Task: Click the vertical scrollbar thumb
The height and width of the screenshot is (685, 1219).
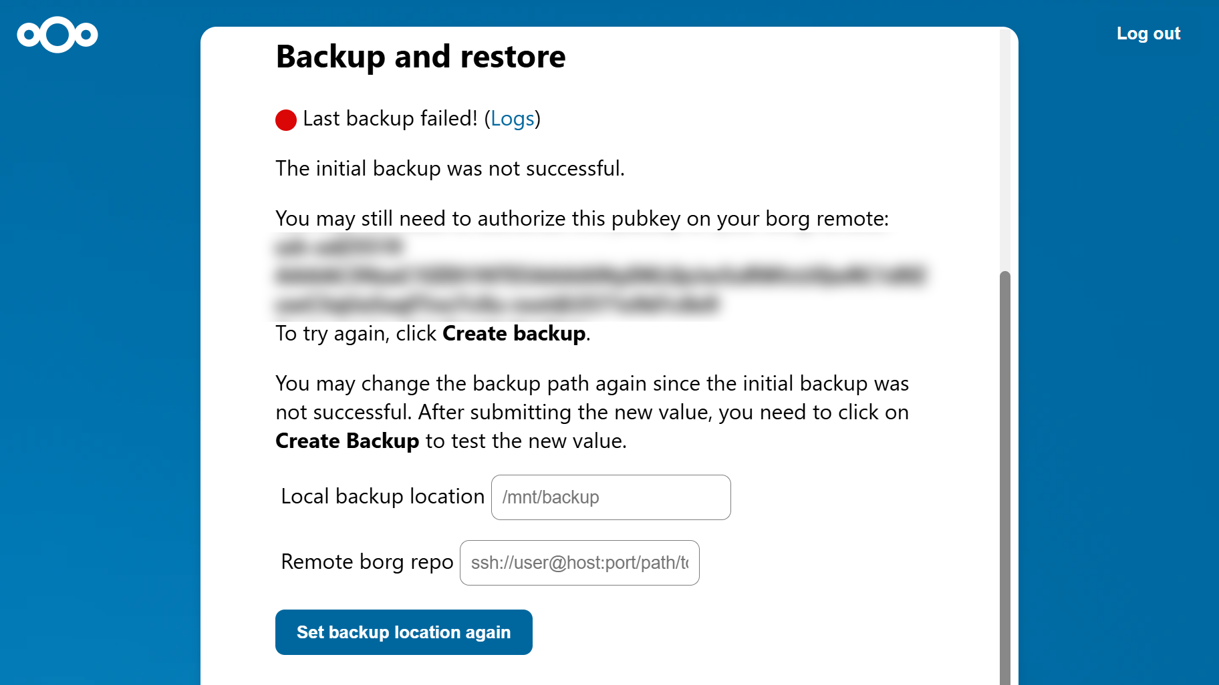Action: point(1004,477)
